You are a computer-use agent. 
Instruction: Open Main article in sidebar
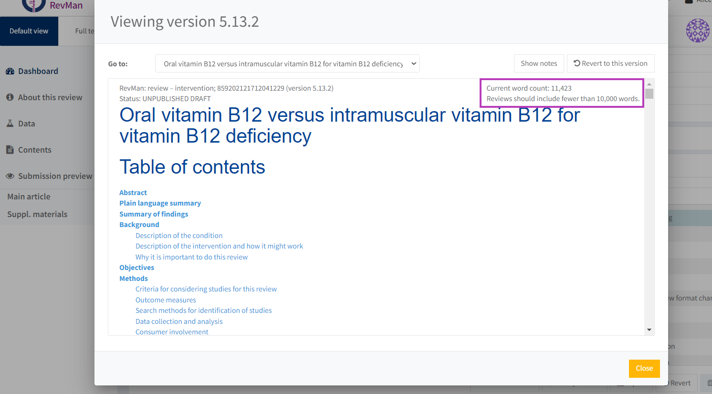tap(29, 197)
